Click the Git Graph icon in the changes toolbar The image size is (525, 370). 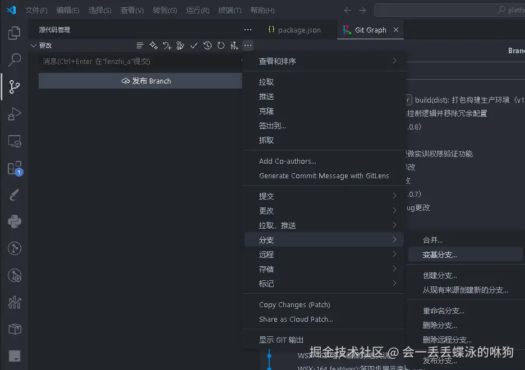(x=234, y=45)
